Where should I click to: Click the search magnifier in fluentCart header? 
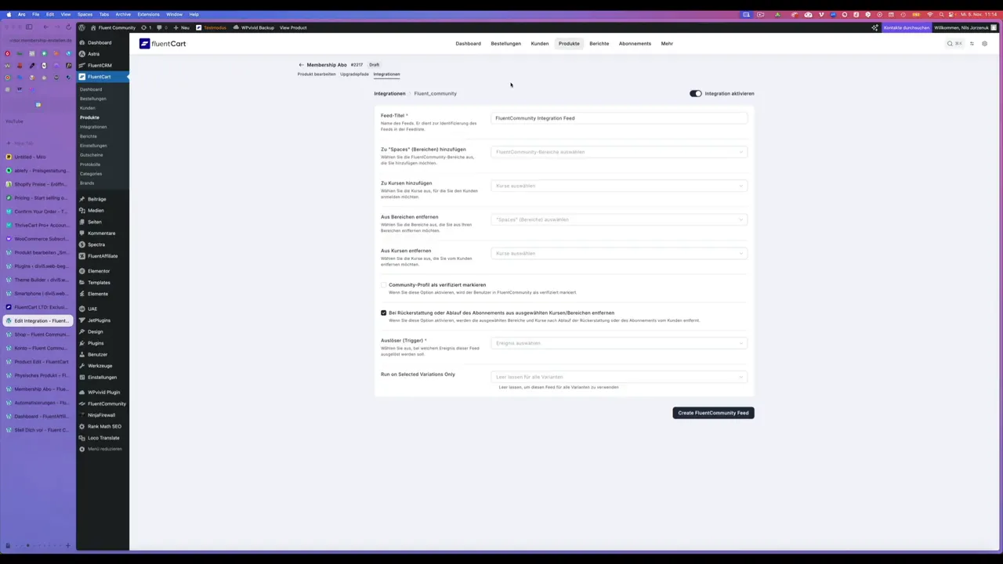(x=950, y=43)
